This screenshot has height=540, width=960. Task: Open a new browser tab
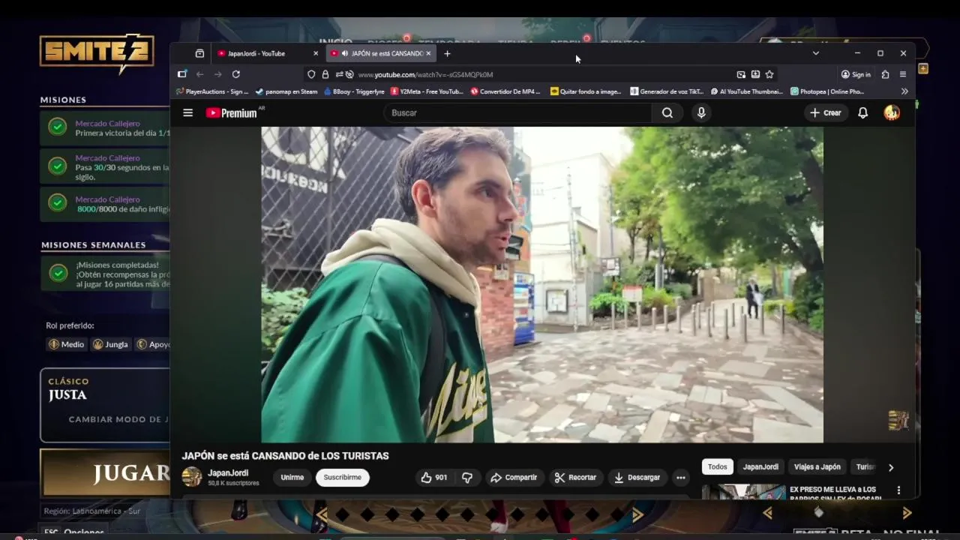(x=447, y=53)
